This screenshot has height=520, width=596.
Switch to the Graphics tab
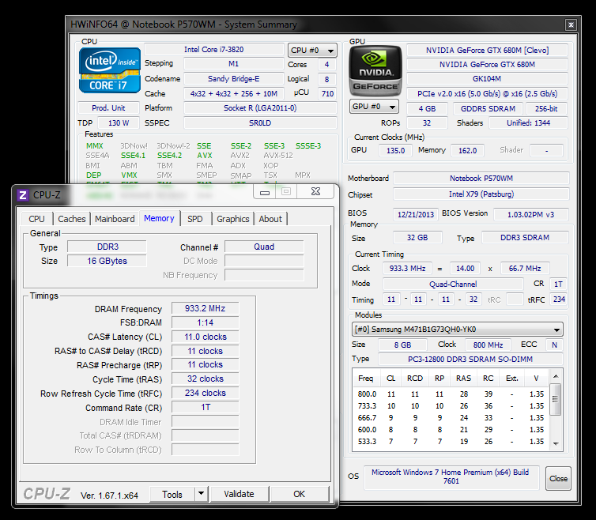(233, 219)
